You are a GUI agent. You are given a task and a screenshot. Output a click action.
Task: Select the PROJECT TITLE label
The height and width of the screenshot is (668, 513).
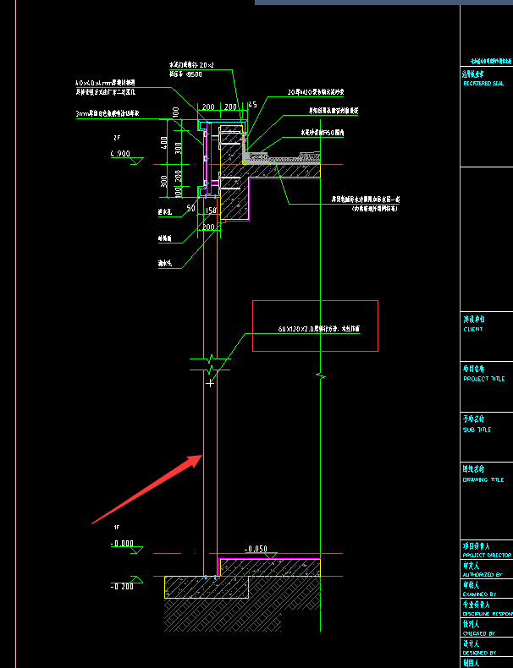coord(483,379)
